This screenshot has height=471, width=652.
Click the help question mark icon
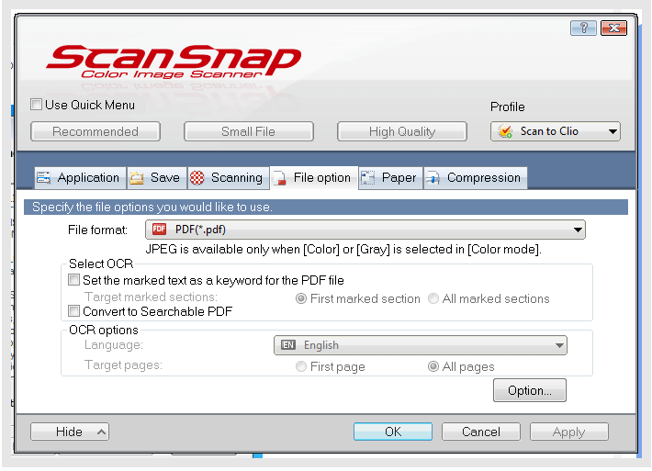click(x=584, y=28)
